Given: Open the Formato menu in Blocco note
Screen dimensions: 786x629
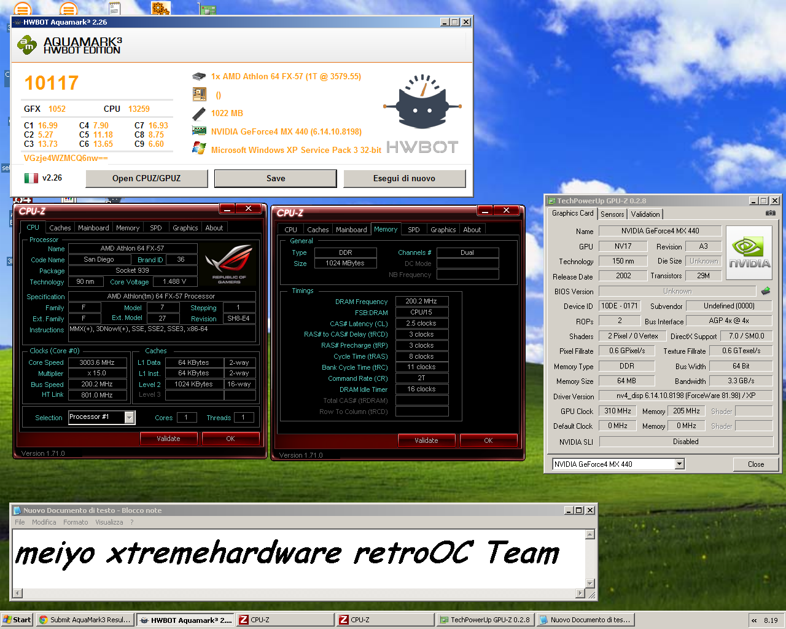Looking at the screenshot, I should [76, 522].
